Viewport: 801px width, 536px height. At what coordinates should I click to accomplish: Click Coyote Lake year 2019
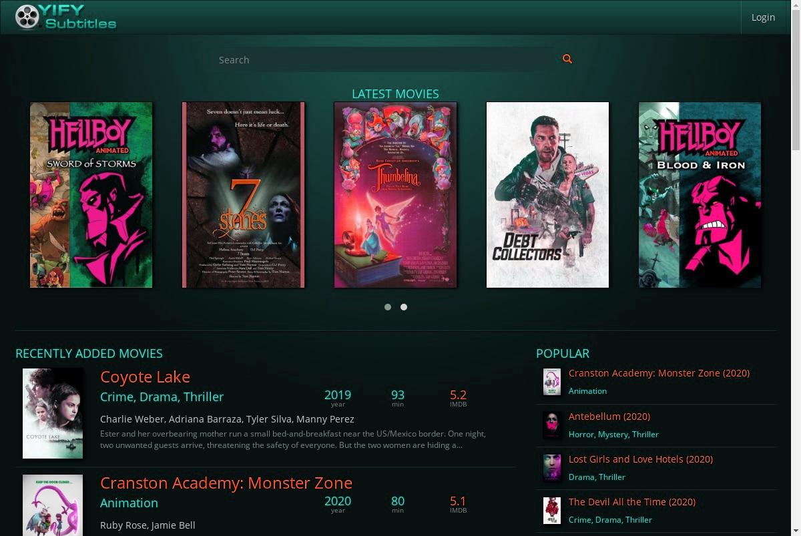(338, 398)
